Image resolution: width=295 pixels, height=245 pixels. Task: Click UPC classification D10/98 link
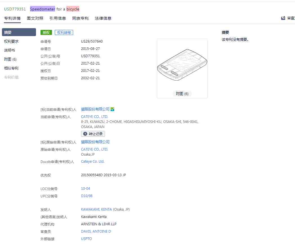pos(87,196)
